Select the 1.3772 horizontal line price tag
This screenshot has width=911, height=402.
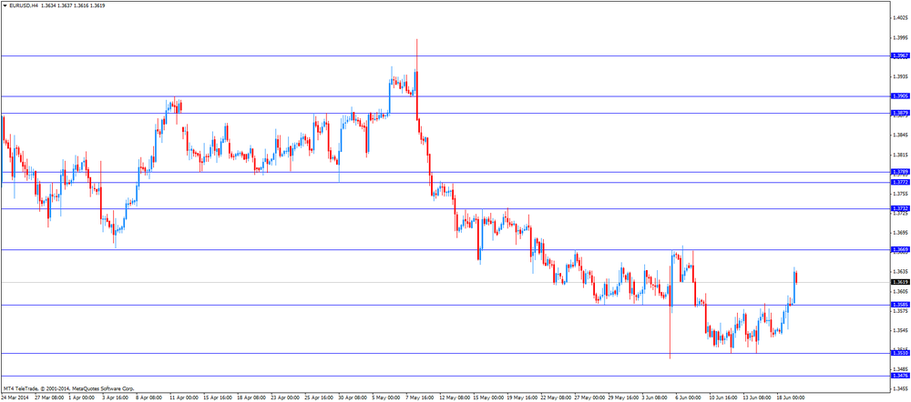[x=900, y=182]
